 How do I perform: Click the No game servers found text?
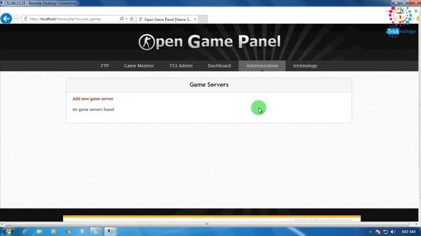tap(93, 109)
